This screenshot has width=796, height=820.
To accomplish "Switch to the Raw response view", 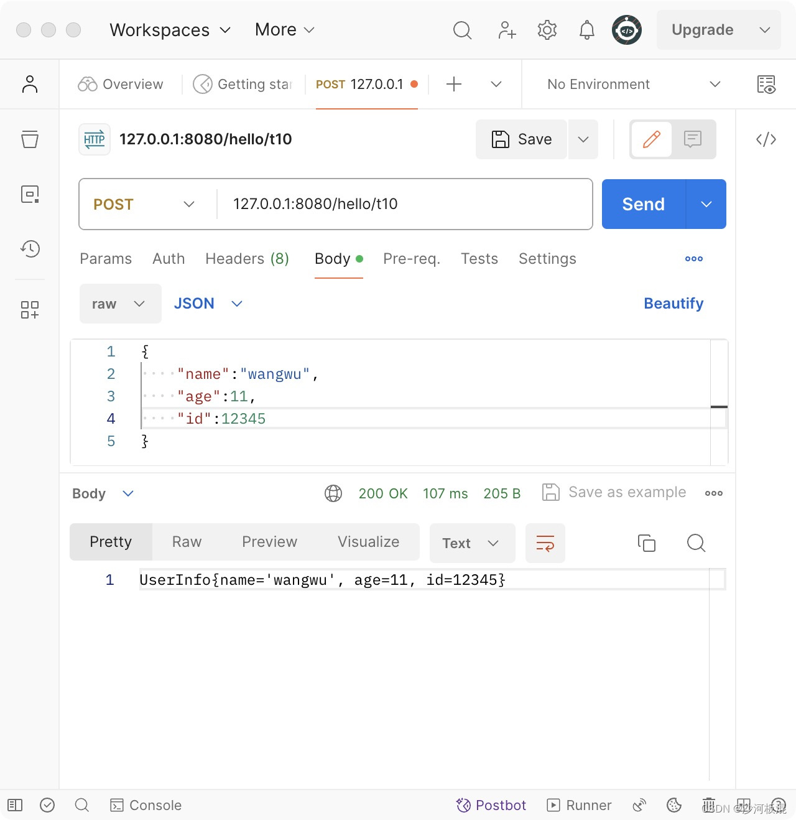I will point(186,541).
